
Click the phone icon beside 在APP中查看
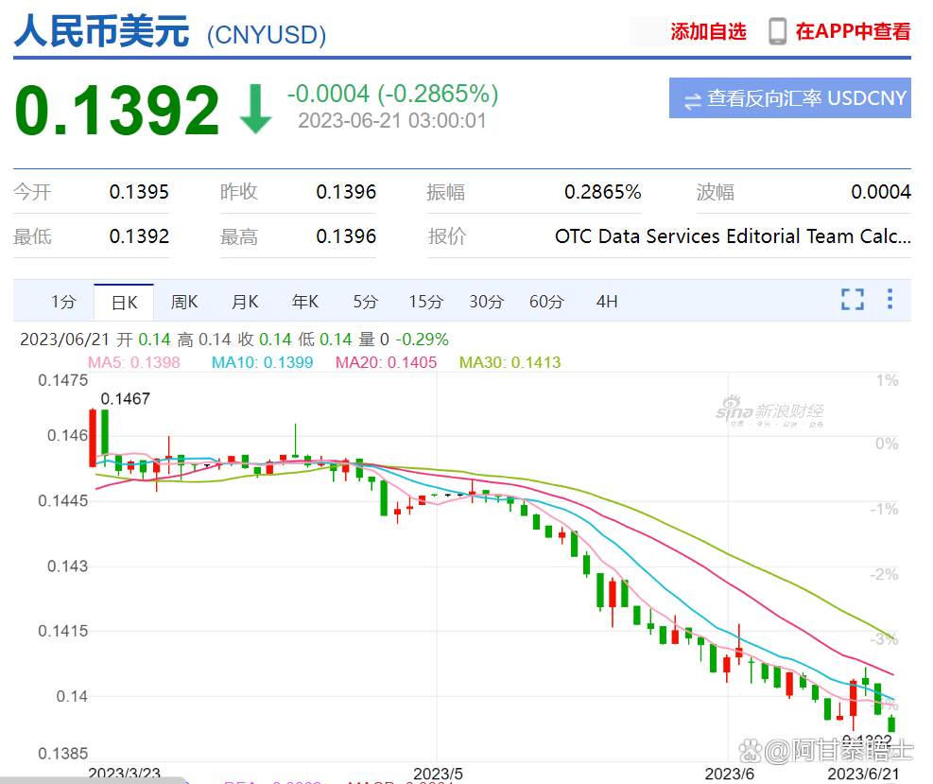pyautogui.click(x=777, y=31)
